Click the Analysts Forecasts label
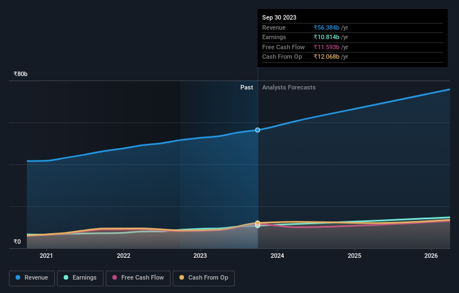Screen dimensions: 459x293 [289, 88]
